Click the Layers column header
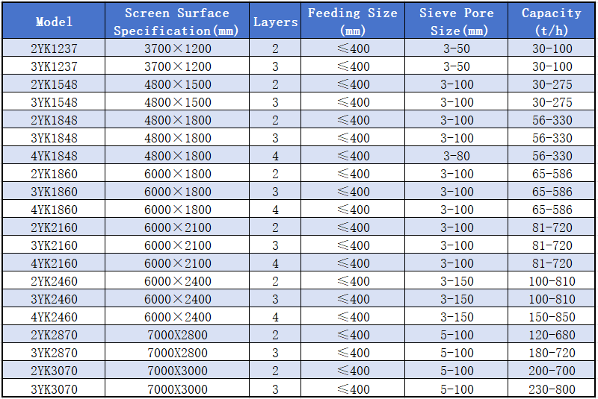The image size is (598, 399). (x=275, y=22)
